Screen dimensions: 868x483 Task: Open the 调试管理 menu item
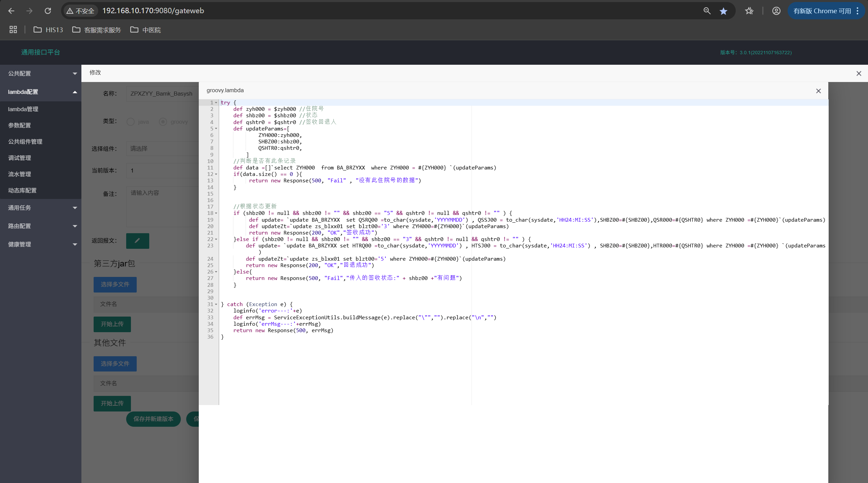[x=20, y=158]
